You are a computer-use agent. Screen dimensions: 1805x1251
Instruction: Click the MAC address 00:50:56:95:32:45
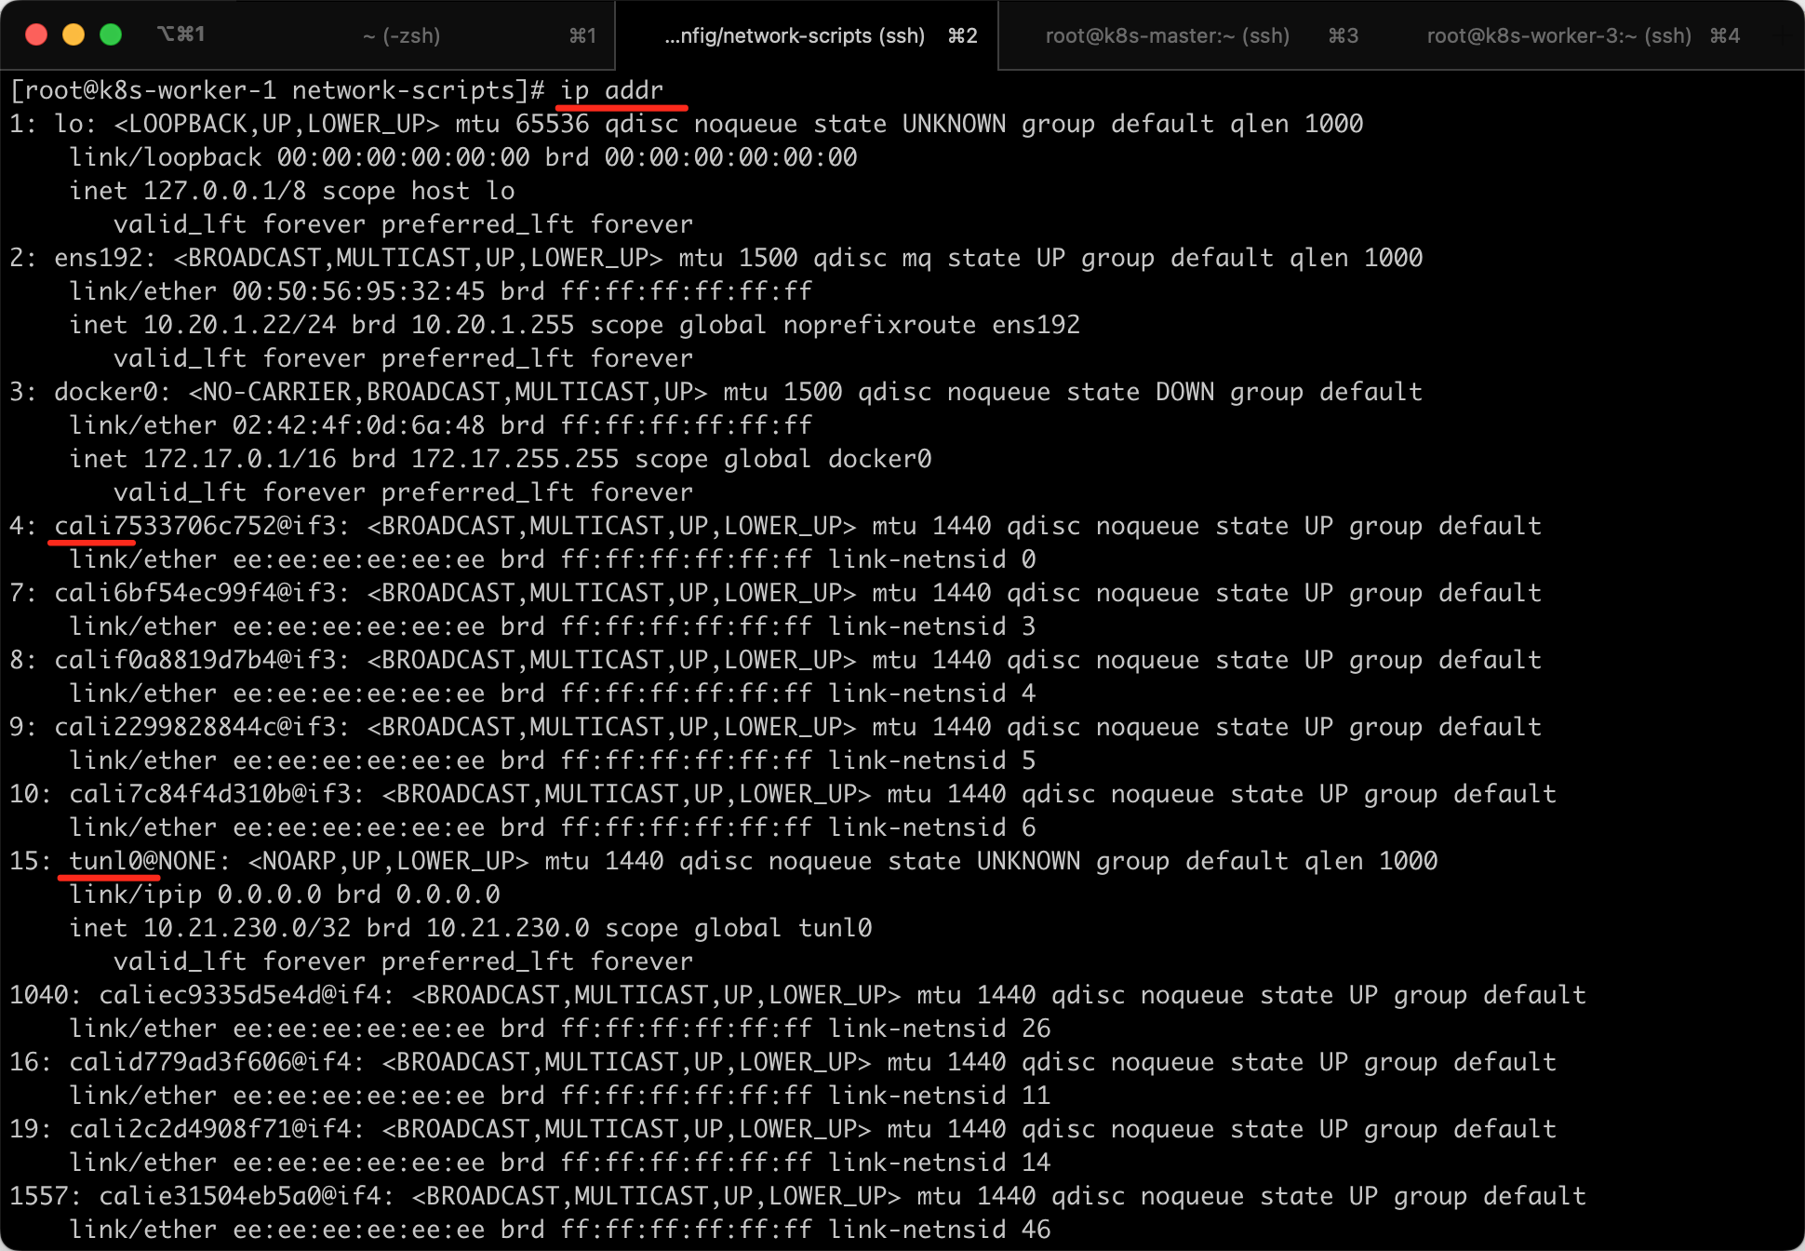[358, 291]
